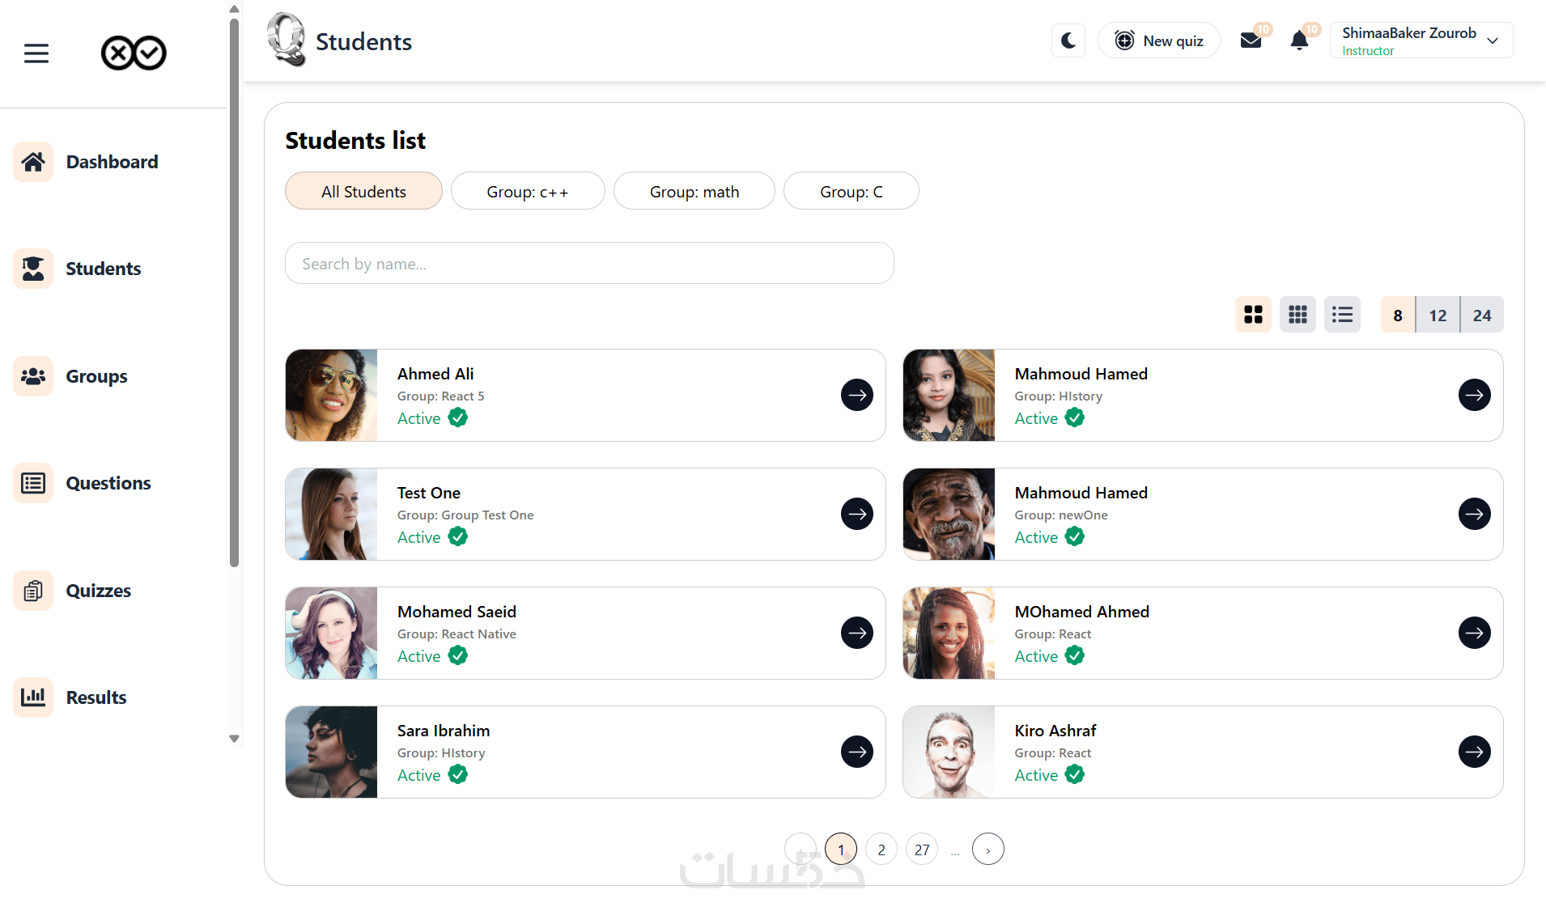Open Ahmed Ali's details arrow

[x=856, y=395]
